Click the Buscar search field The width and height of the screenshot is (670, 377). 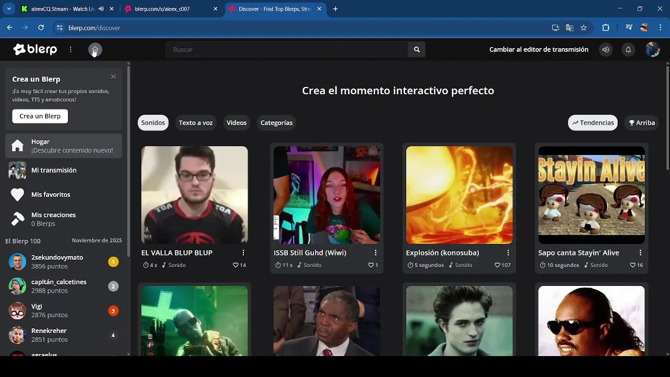[x=287, y=50]
